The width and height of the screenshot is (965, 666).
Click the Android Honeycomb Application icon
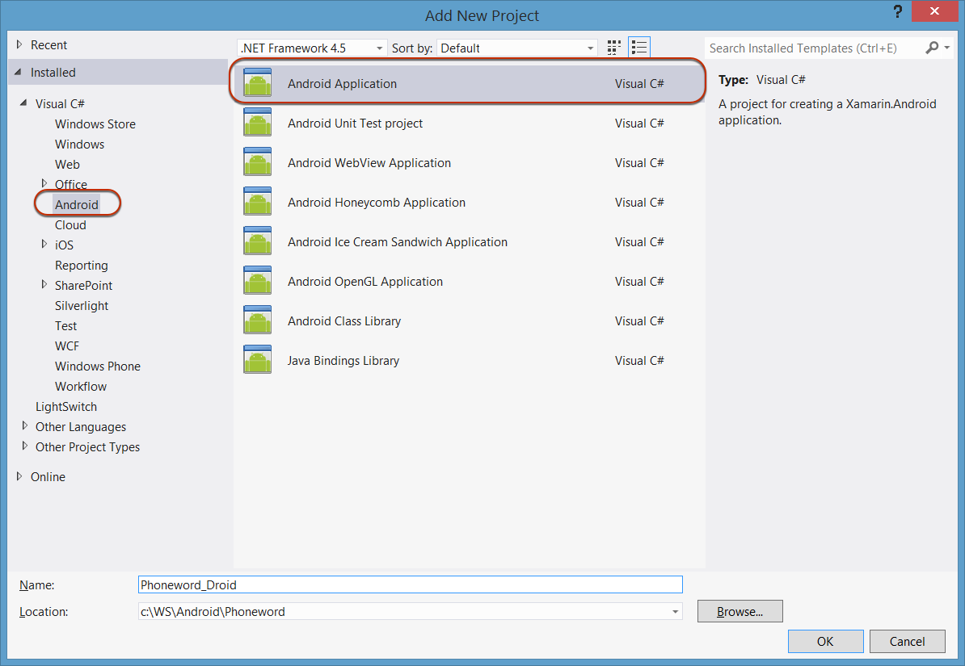tap(257, 202)
